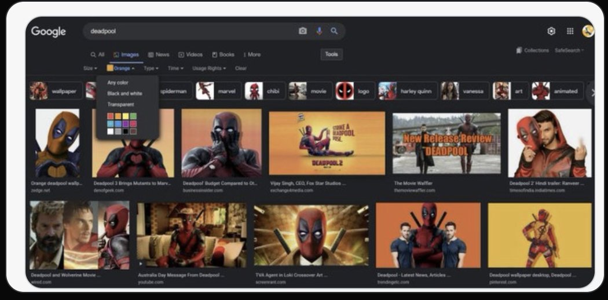Select the wallpaper suggestion chip
608x300 pixels.
click(x=56, y=91)
